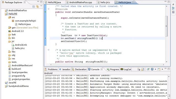Toggle Pin Console icon

pyautogui.click(x=148, y=69)
